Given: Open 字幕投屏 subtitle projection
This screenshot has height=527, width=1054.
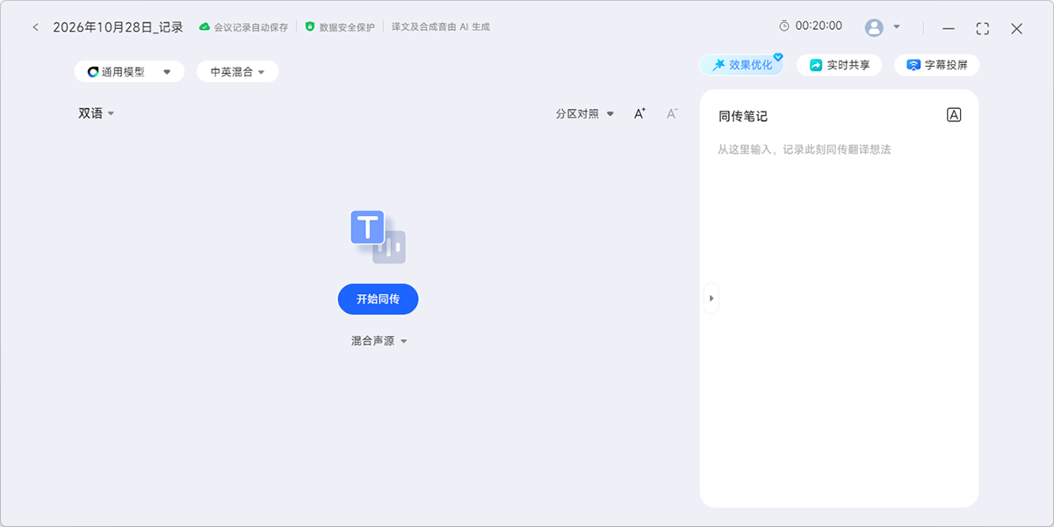Looking at the screenshot, I should (x=936, y=65).
